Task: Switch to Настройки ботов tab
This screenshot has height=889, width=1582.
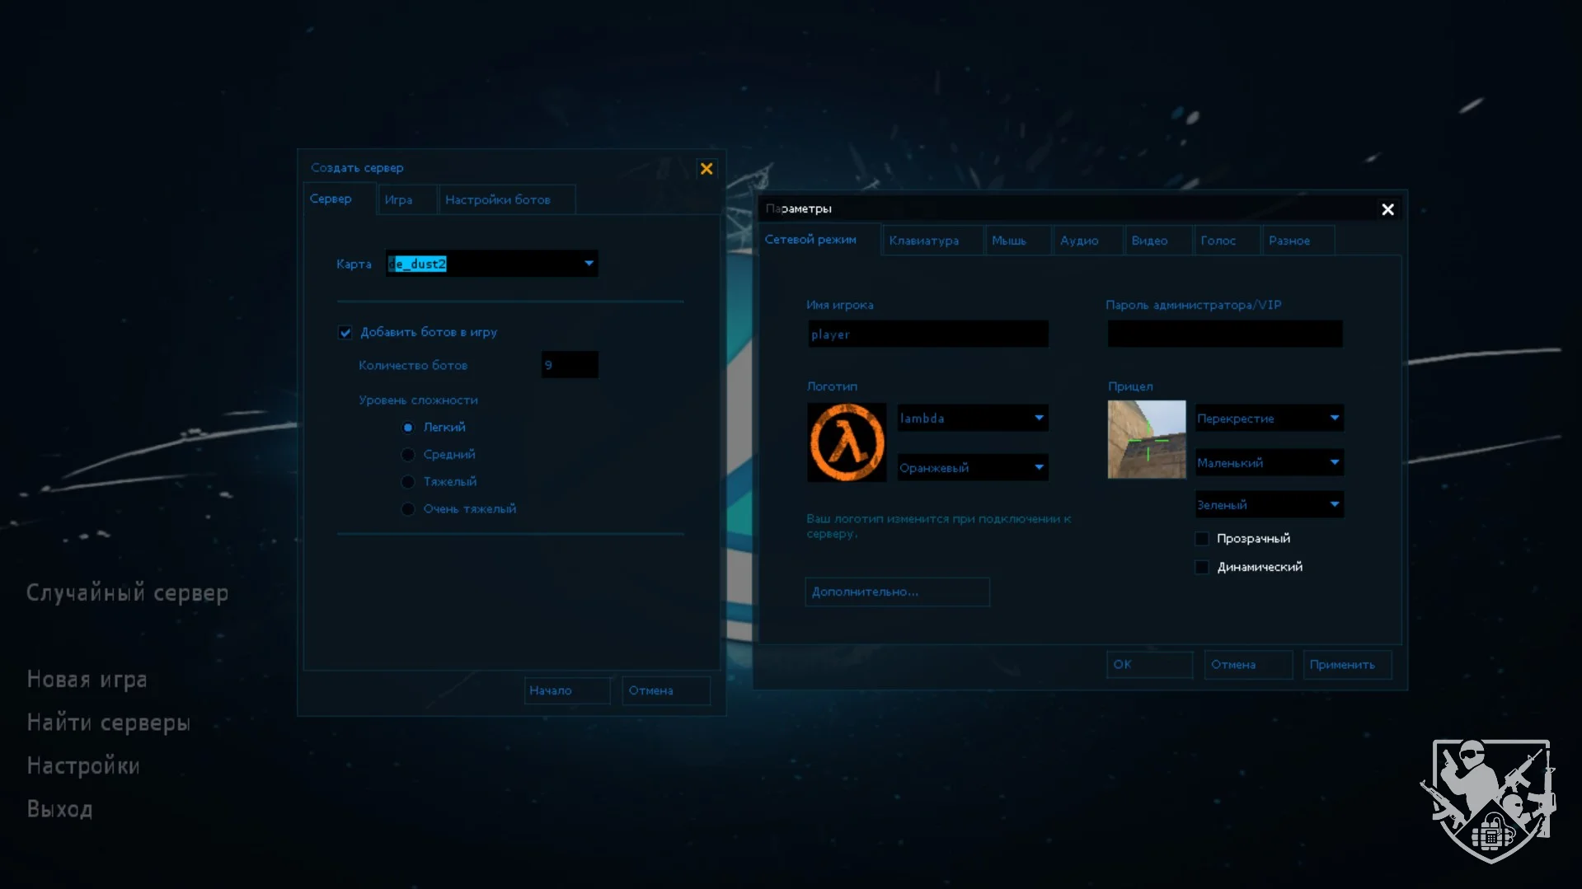Action: click(x=498, y=200)
